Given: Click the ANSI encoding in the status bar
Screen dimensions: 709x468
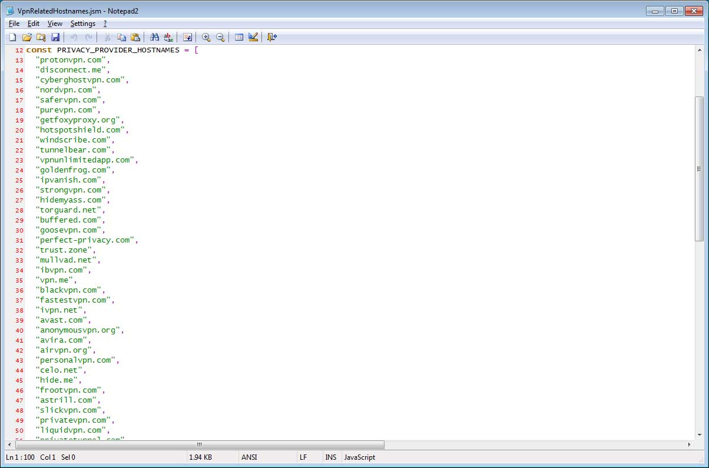Looking at the screenshot, I should click(249, 457).
